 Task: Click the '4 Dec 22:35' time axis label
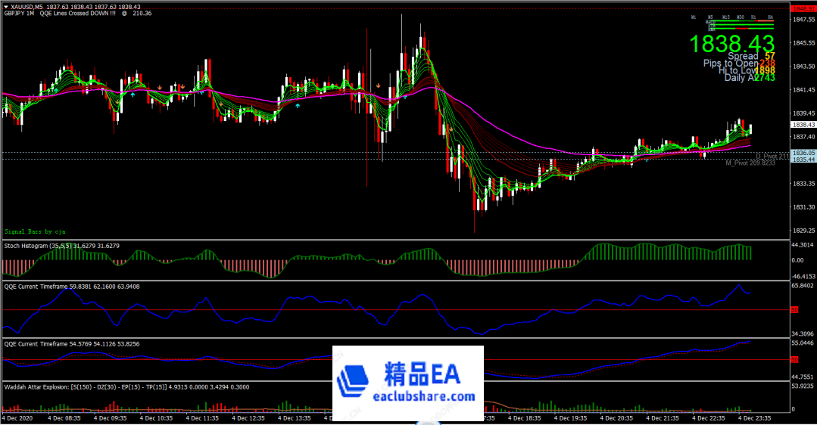(709, 417)
